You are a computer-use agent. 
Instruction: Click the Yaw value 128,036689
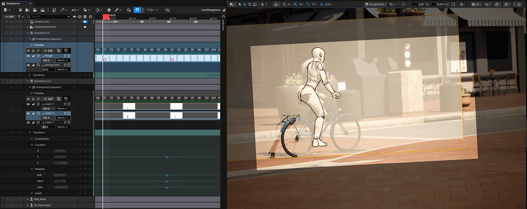(x=61, y=187)
